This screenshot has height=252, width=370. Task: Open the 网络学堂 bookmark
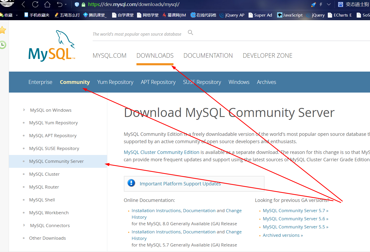(x=148, y=15)
